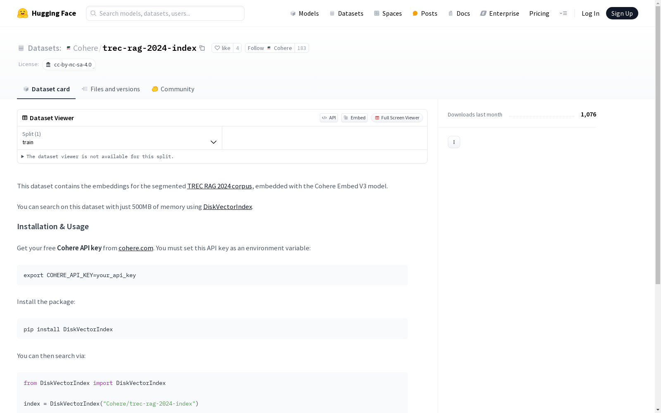Viewport: 661px width, 413px height.
Task: Switch to the Files and versions tab
Action: click(x=111, y=89)
